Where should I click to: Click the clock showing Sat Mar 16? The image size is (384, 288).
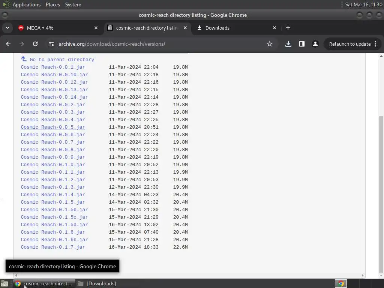363,4
